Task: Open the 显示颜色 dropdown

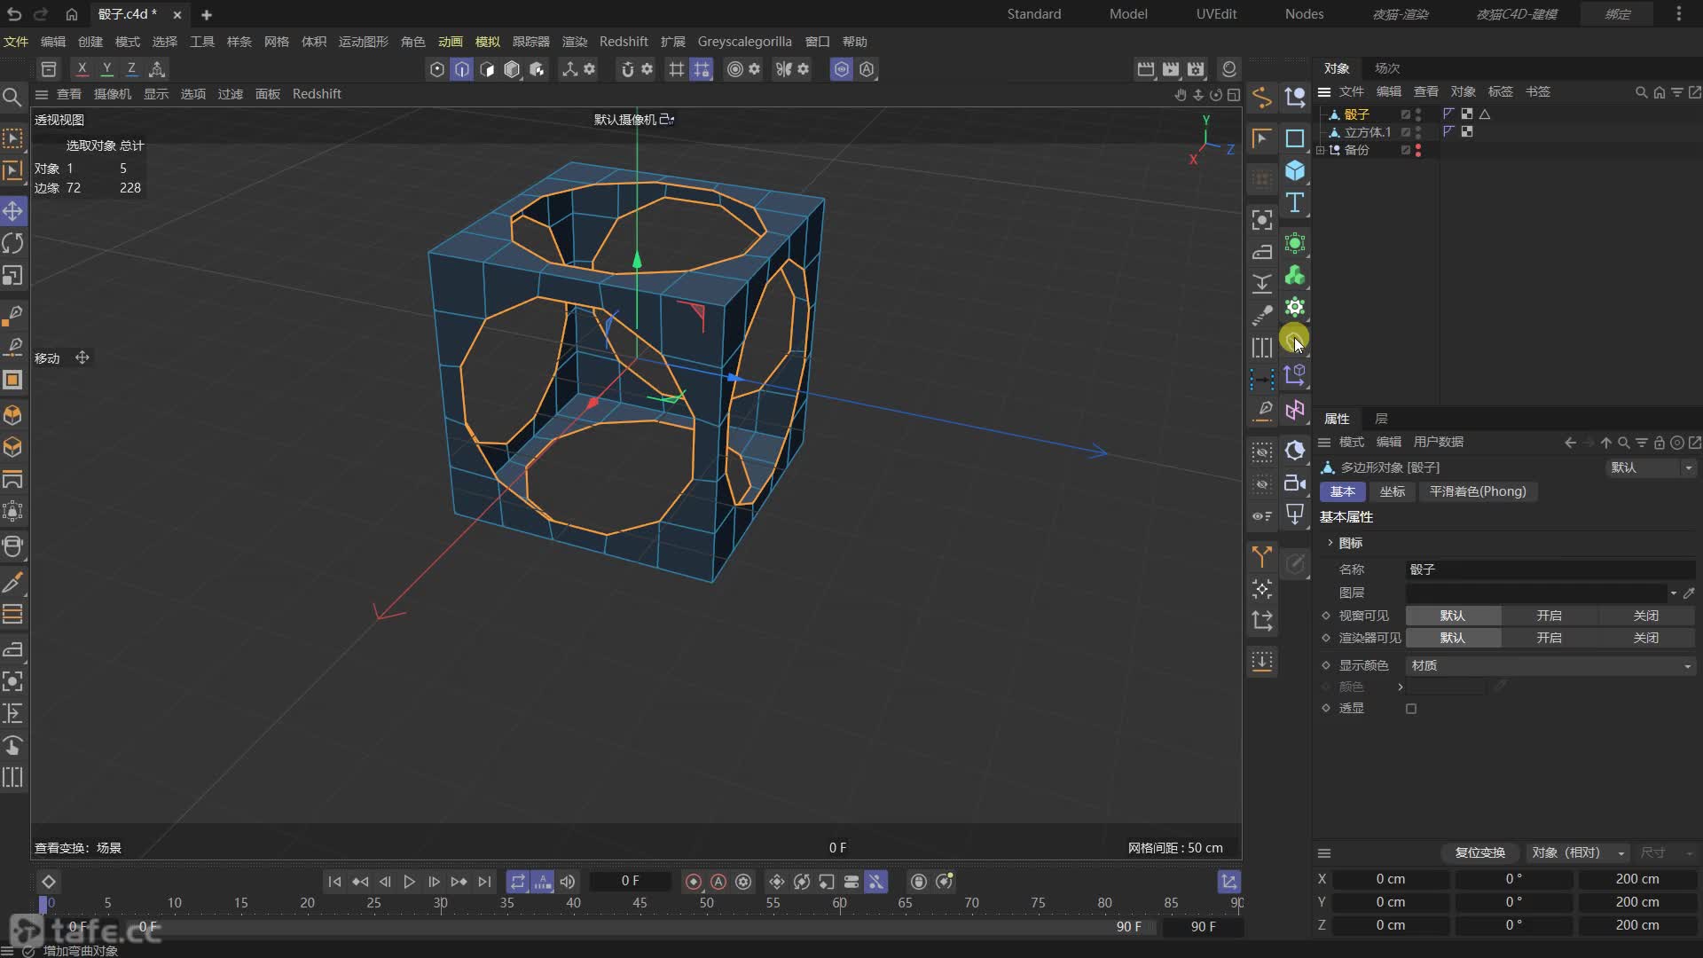Action: click(x=1550, y=666)
